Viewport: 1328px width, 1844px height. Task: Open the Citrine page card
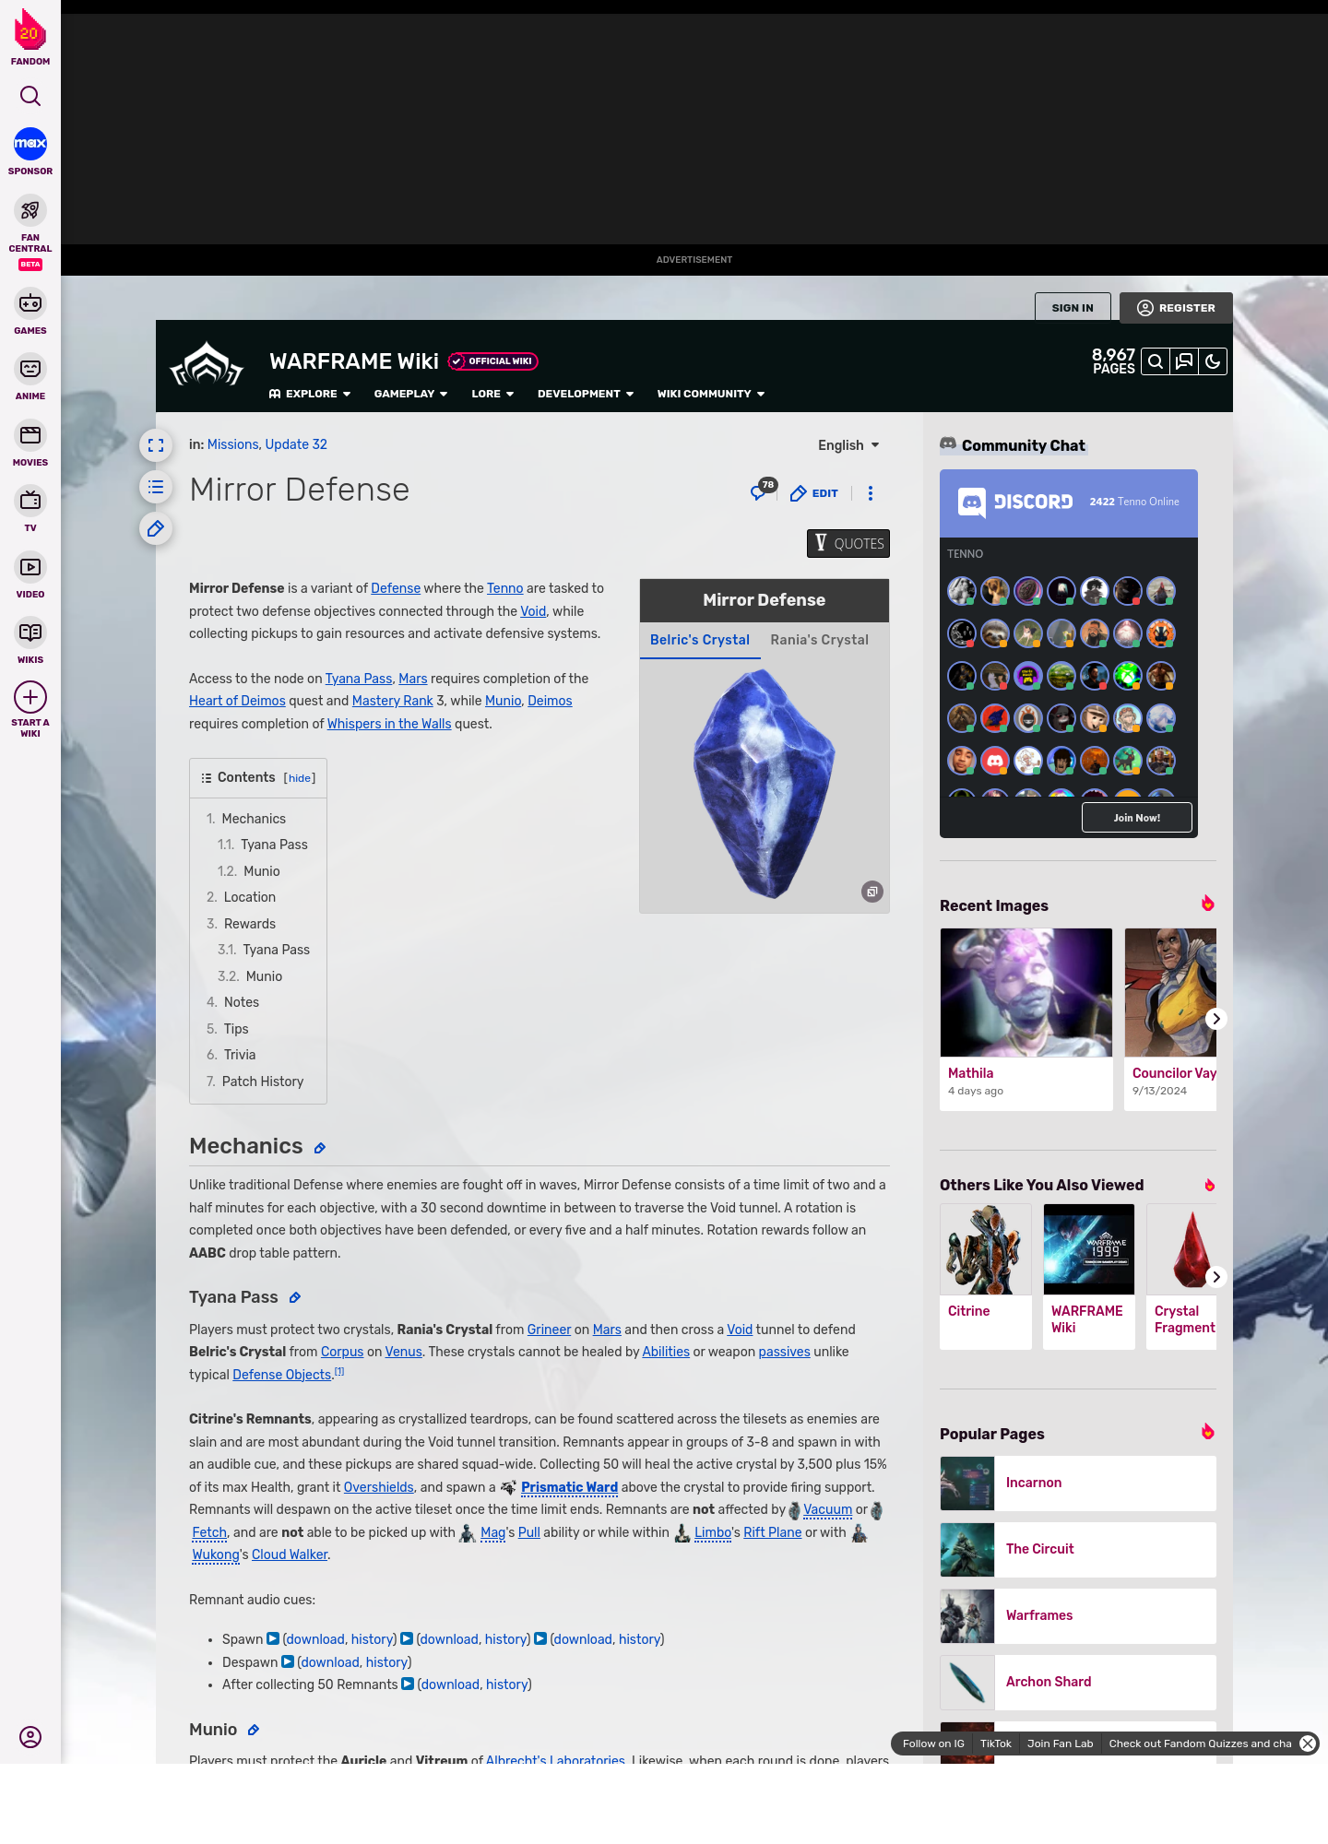click(986, 1277)
